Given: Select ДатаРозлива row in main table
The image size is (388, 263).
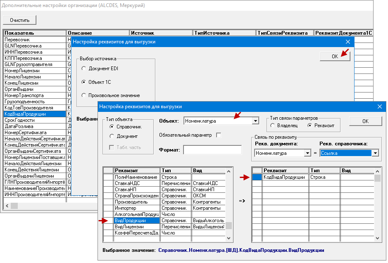Looking at the screenshot, I should click(35, 126).
